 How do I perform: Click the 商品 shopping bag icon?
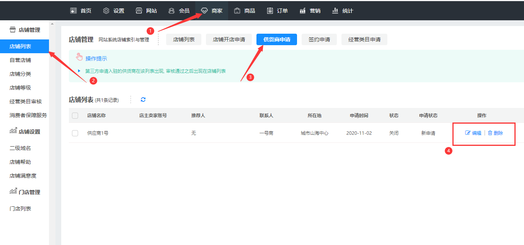point(237,11)
